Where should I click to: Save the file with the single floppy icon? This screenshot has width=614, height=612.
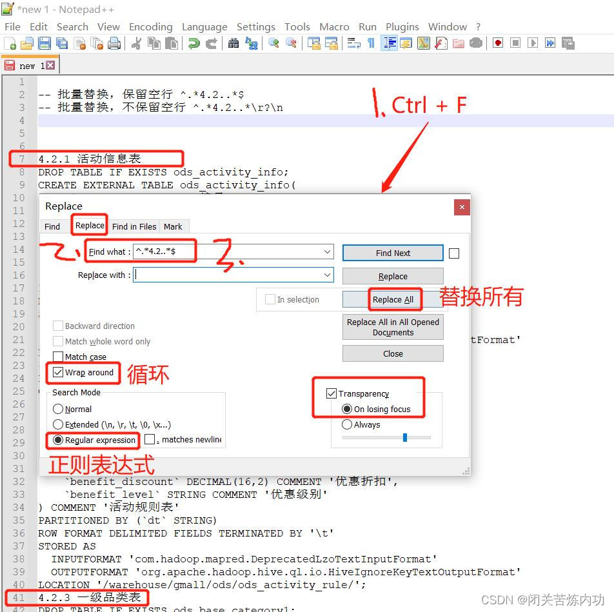[45, 43]
